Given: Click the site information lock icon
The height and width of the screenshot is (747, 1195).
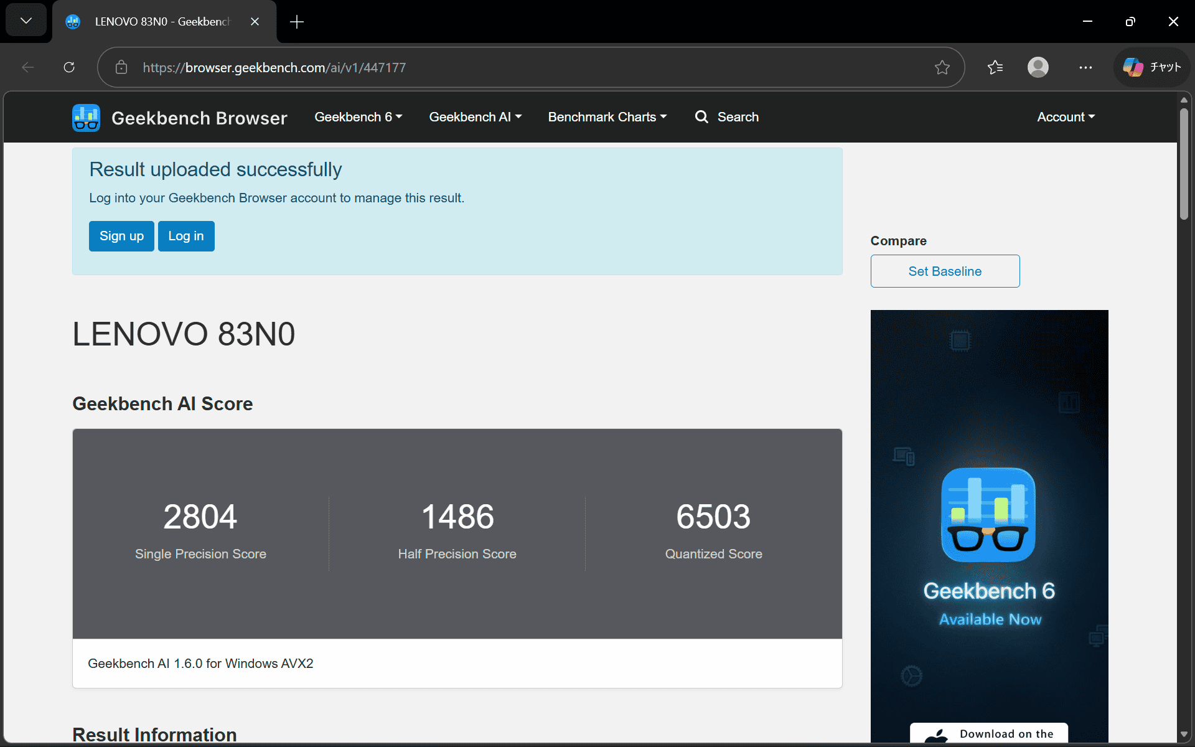Looking at the screenshot, I should pyautogui.click(x=121, y=67).
